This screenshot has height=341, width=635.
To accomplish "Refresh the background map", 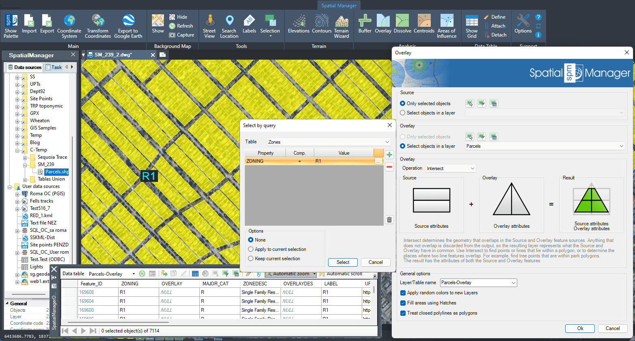I will [181, 26].
